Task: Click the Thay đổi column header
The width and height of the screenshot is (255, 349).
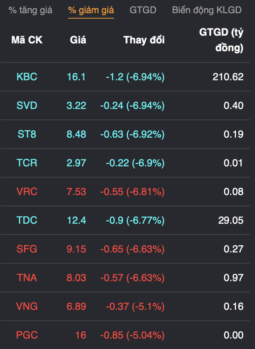Action: coord(144,40)
